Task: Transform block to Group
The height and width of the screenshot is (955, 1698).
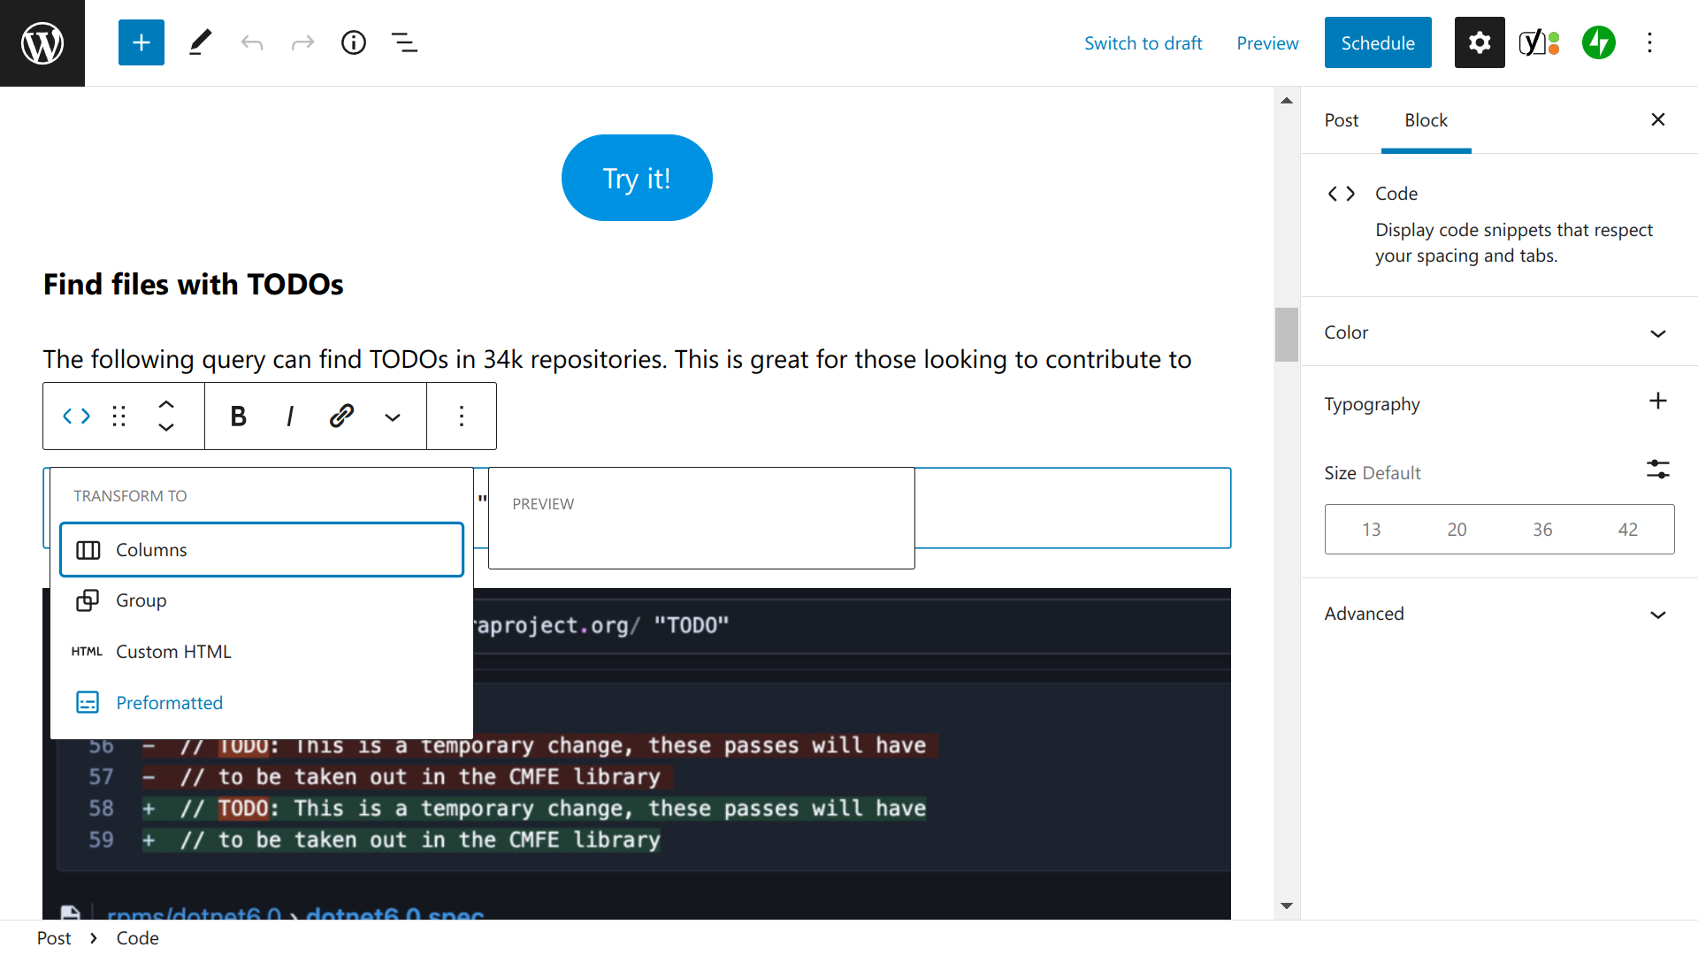Action: pos(262,600)
